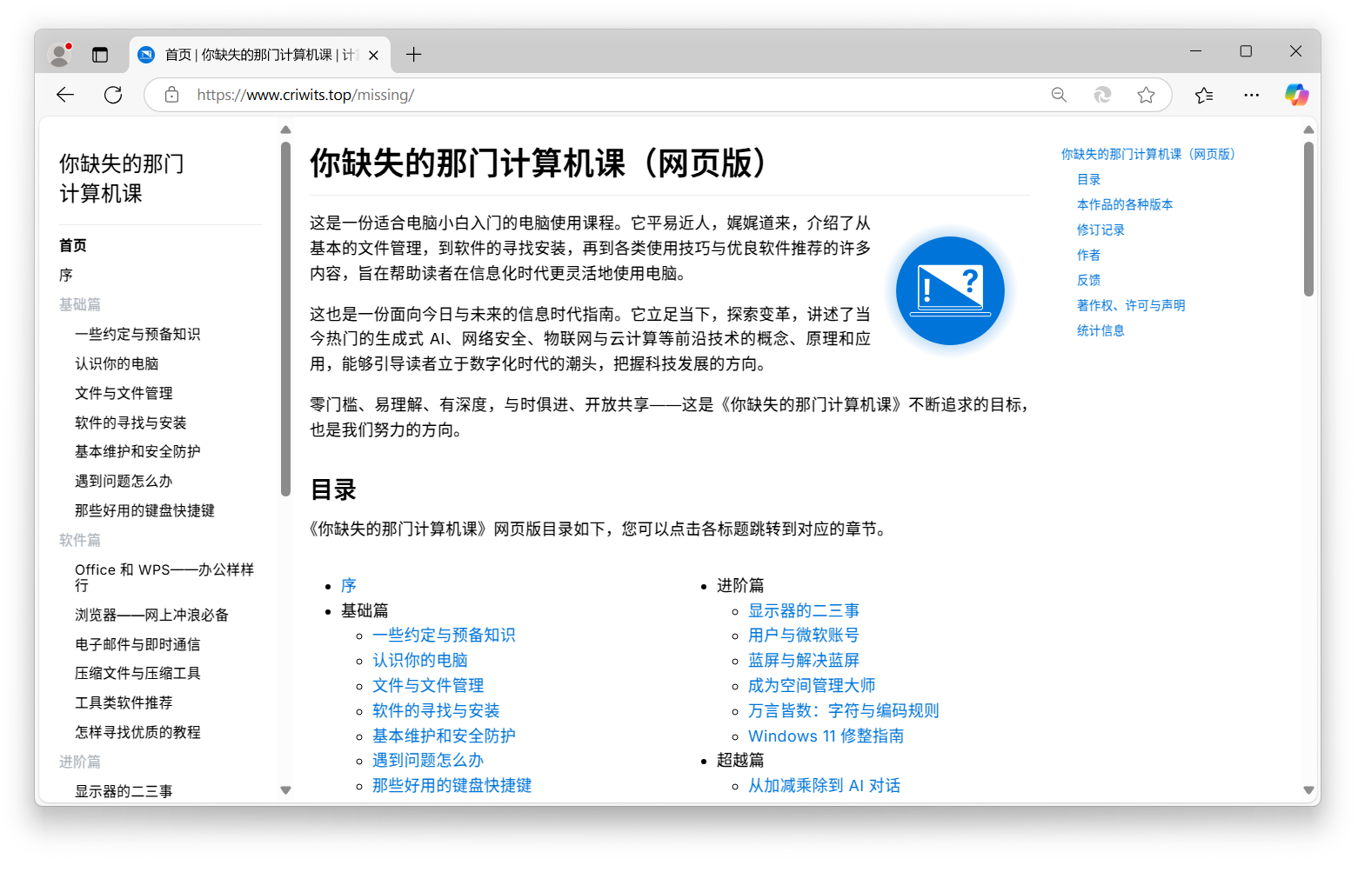Open the Settings and more ellipsis menu
This screenshot has height=872, width=1358.
coord(1251,95)
